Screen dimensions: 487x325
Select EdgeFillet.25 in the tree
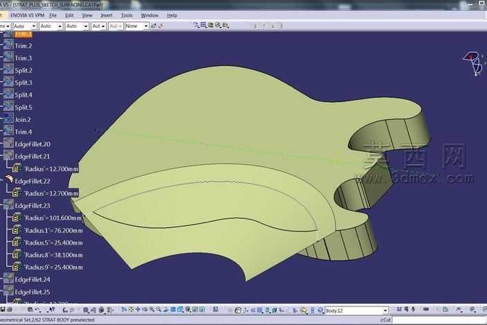33,292
